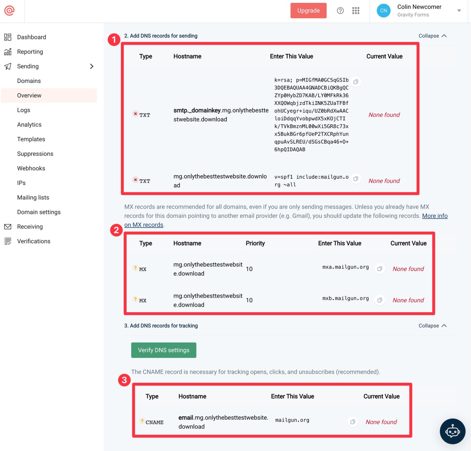Open the help question mark icon
471x451 pixels.
click(x=340, y=11)
